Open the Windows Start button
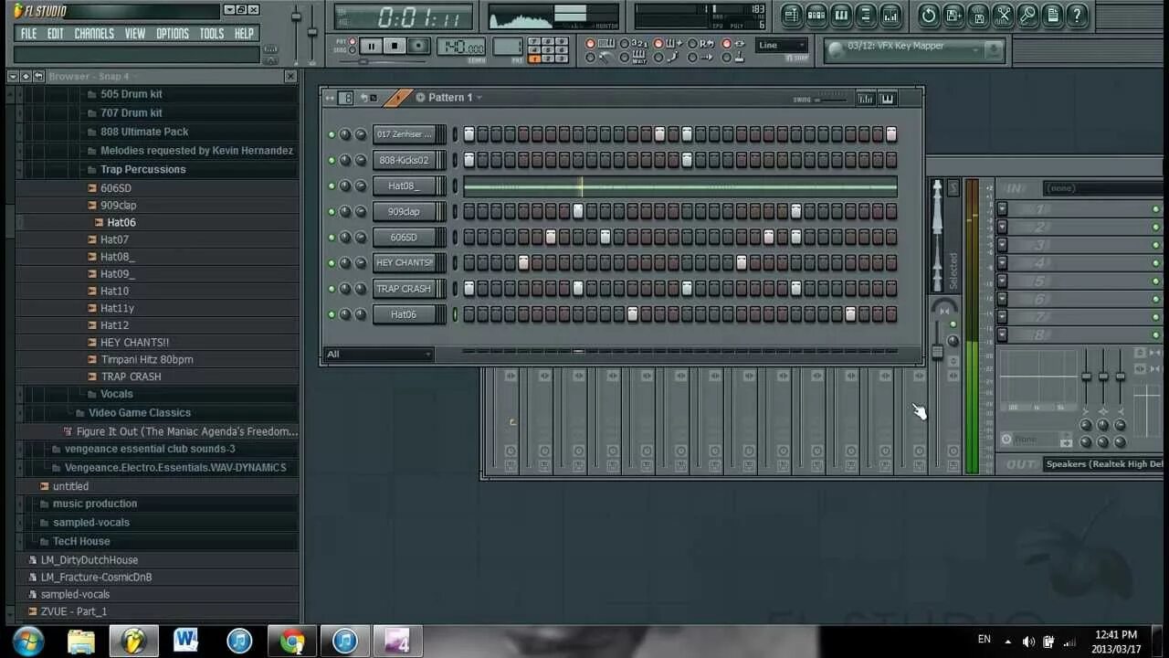1169x658 pixels. pos(28,641)
